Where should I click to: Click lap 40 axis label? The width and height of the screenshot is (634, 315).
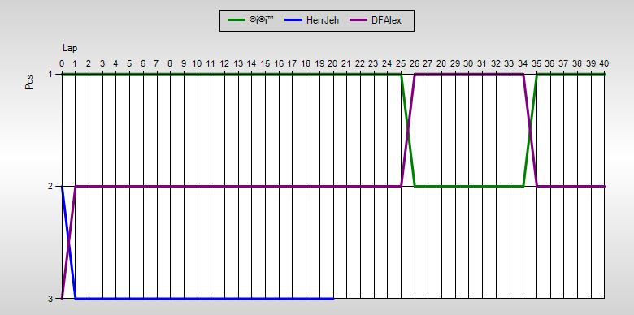coord(604,64)
